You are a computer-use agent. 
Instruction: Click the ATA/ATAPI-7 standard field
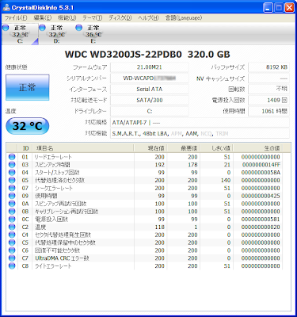pyautogui.click(x=200, y=123)
